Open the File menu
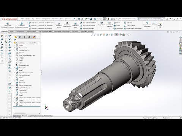The height and width of the screenshot is (136, 182). pyautogui.click(x=22, y=19)
